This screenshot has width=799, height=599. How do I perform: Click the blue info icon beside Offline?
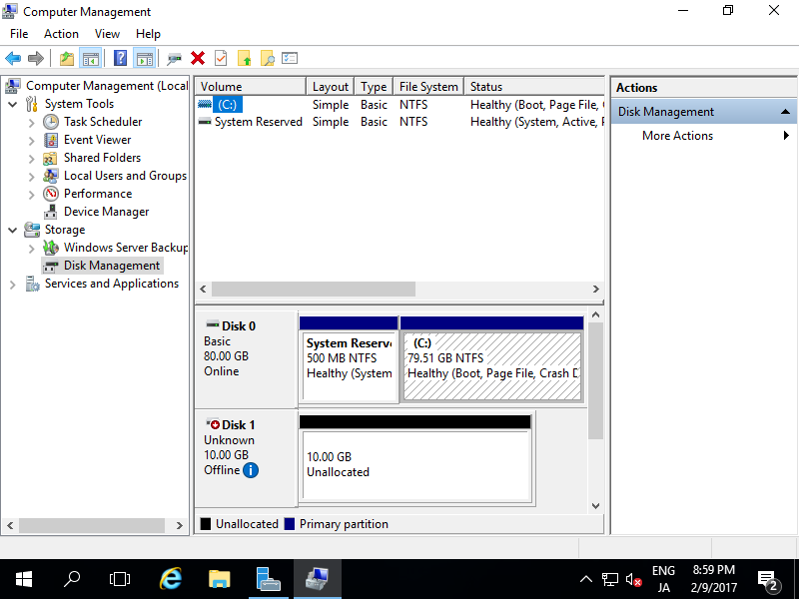click(251, 470)
